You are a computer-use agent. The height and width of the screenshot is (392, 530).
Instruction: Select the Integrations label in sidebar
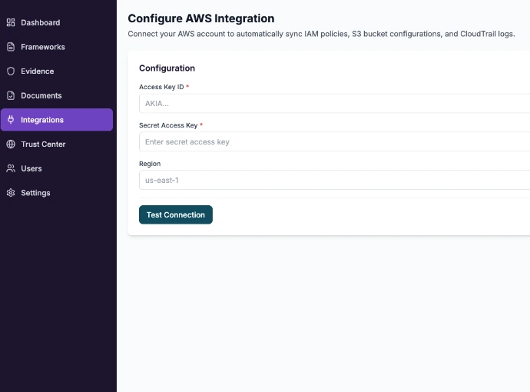pyautogui.click(x=42, y=120)
